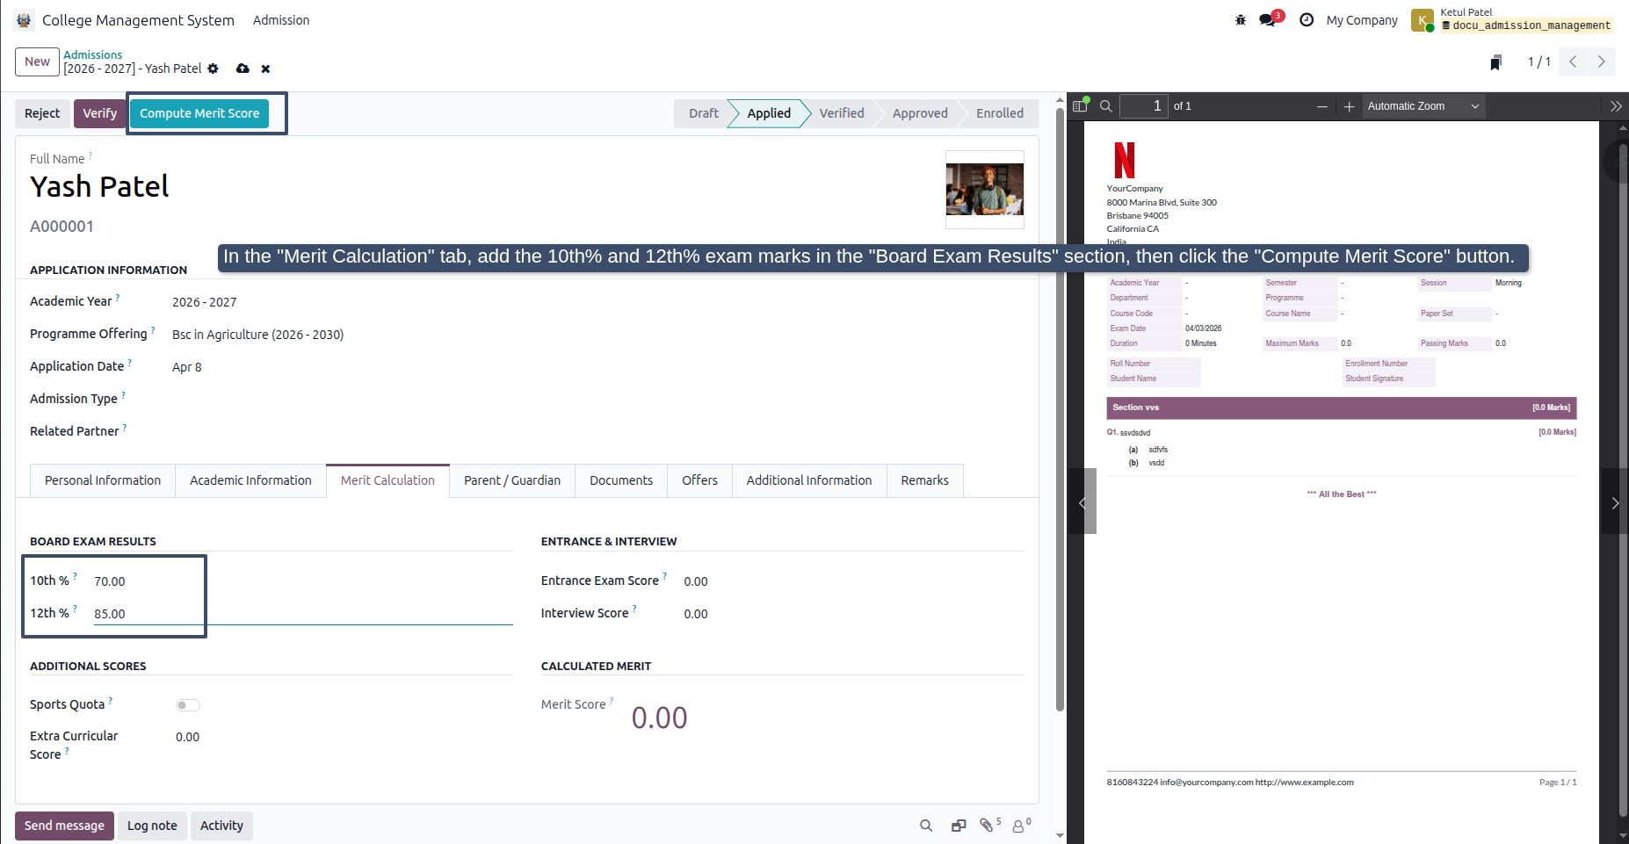Discard changes with the X icon

pyautogui.click(x=265, y=69)
